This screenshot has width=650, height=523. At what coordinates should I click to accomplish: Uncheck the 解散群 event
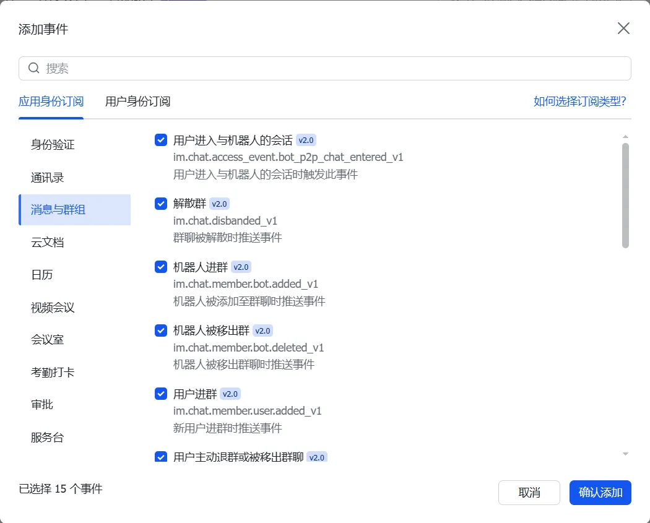pos(160,203)
